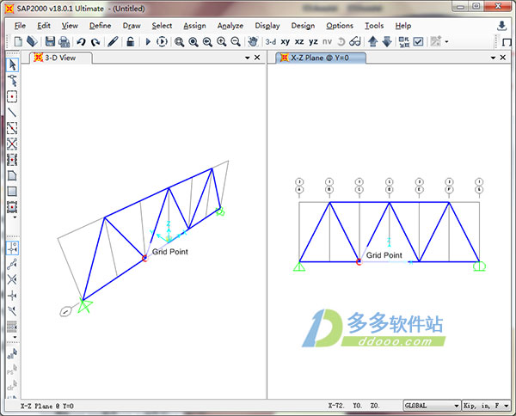Open the File menu
Screen dimensions: 516x416
pos(20,26)
